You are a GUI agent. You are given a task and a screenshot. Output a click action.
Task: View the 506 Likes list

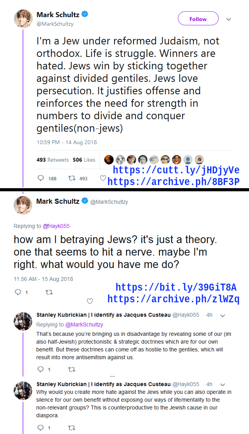click(84, 160)
